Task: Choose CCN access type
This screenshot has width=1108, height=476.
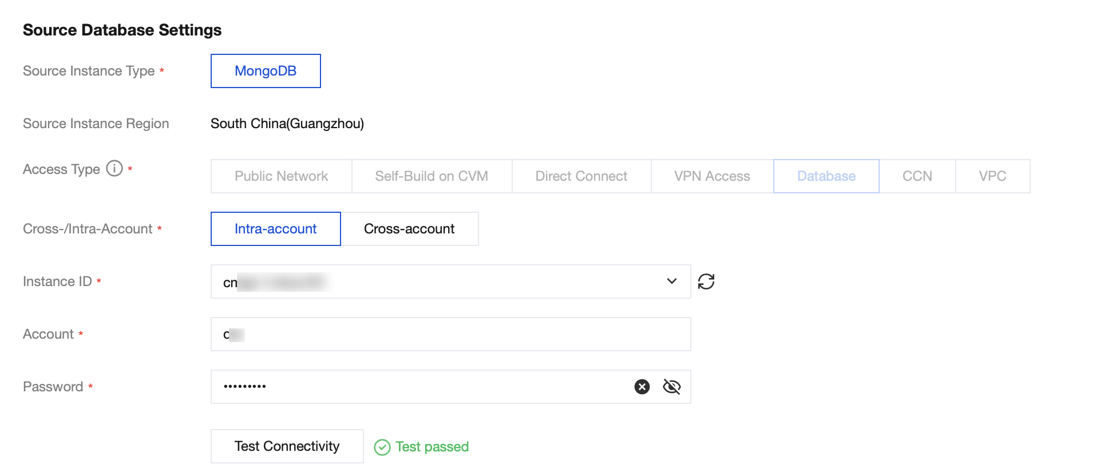Action: (x=917, y=176)
